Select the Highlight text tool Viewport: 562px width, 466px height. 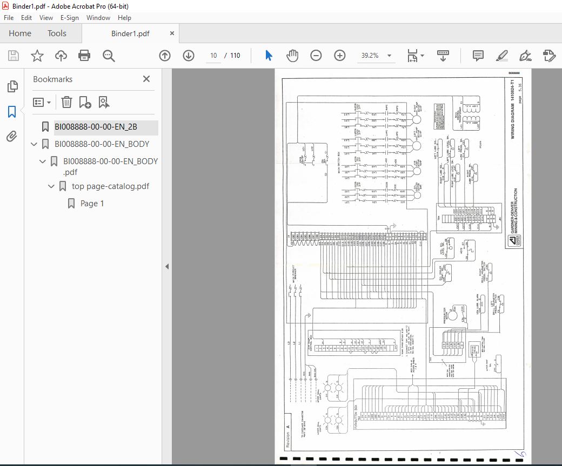(x=502, y=56)
